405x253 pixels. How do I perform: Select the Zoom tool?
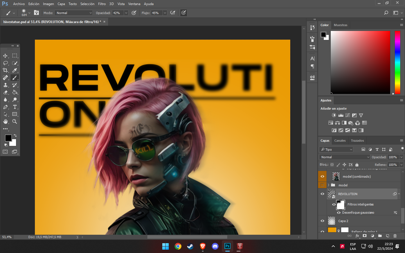click(15, 121)
